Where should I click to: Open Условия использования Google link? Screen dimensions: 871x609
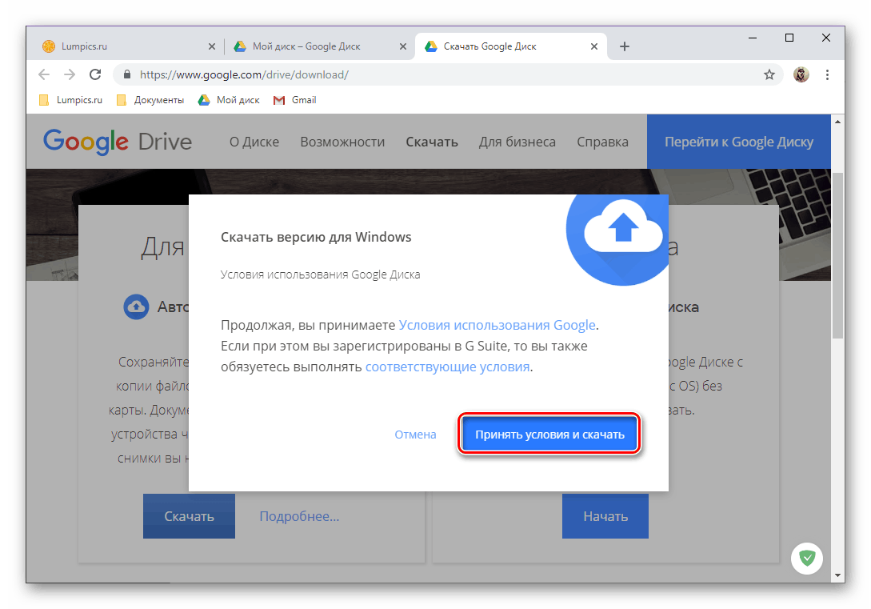[x=497, y=325]
